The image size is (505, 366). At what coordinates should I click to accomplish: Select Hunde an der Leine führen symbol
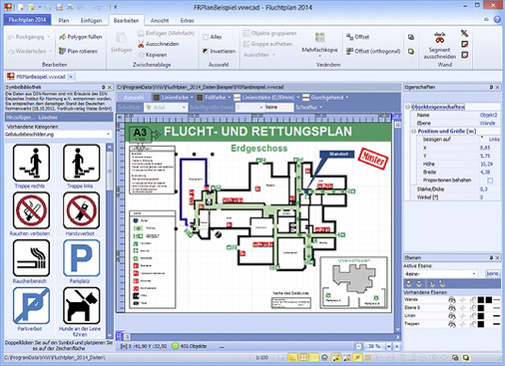click(x=82, y=306)
